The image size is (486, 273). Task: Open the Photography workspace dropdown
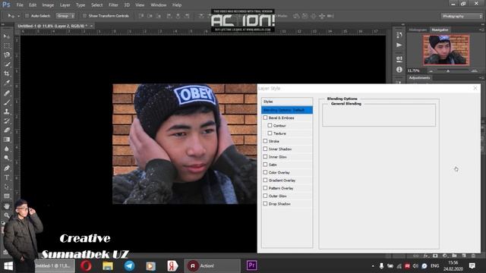(462, 16)
